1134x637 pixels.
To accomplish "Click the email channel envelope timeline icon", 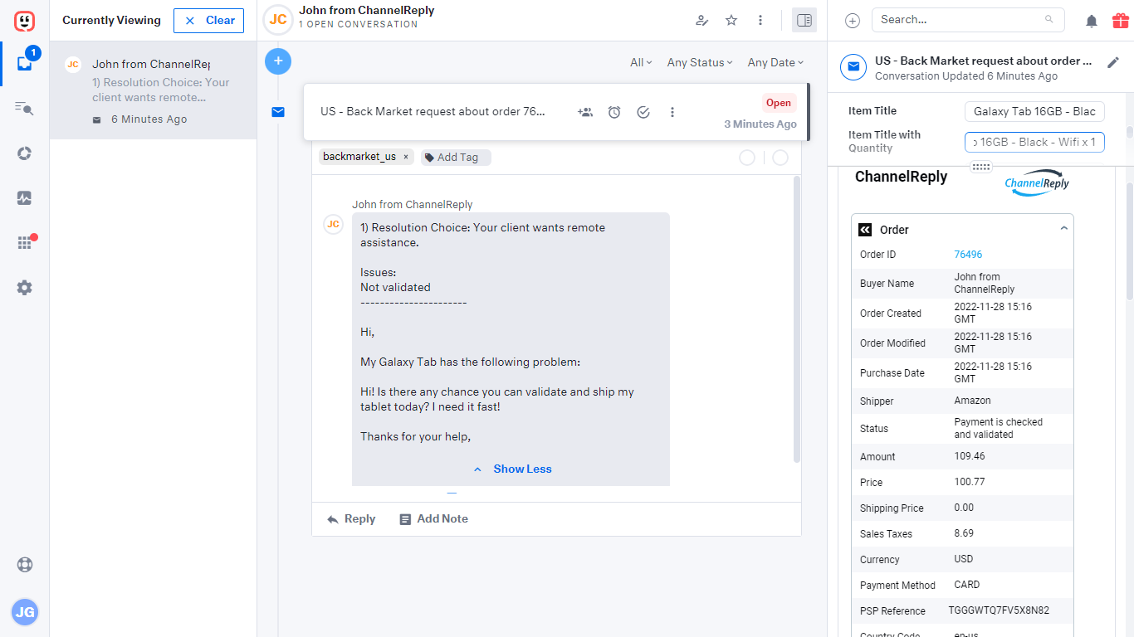I will [278, 112].
